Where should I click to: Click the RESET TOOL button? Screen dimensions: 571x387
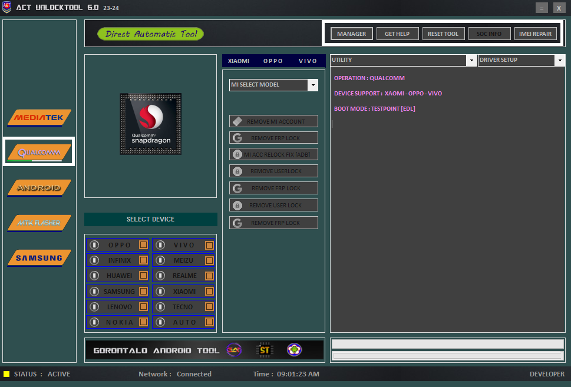tap(443, 34)
